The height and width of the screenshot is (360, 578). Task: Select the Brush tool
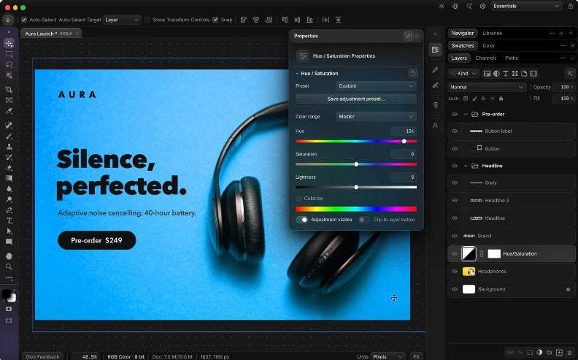tap(9, 136)
